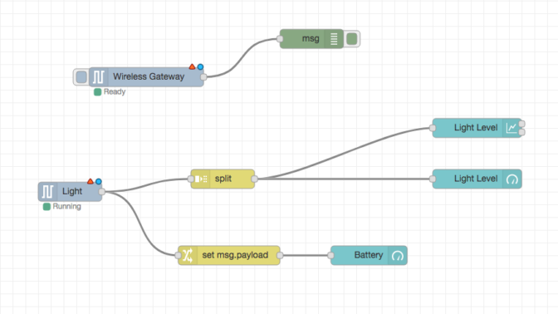
Task: Click the green Running status indicator
Action: (46, 207)
